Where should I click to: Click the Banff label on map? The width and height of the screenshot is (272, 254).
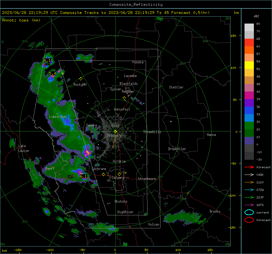pos(50,168)
